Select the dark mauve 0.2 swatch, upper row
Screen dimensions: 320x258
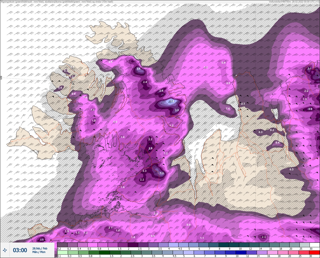pyautogui.click(x=62, y=245)
